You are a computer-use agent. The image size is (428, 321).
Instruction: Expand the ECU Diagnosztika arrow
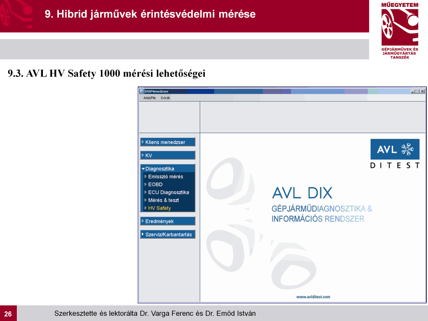point(145,192)
